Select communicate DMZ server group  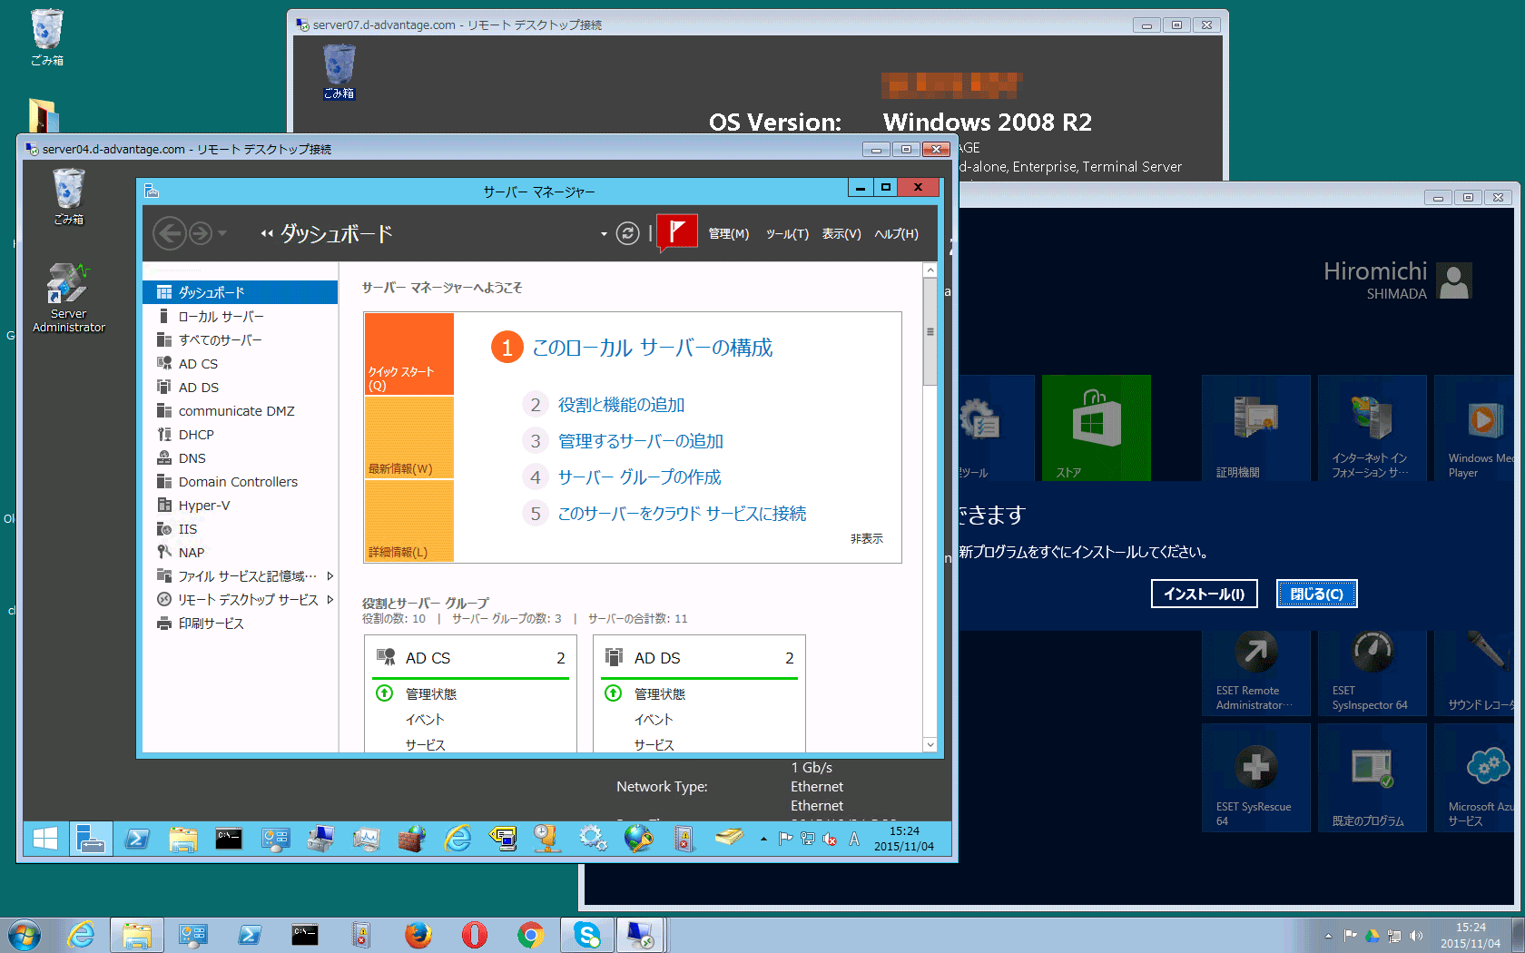coord(240,410)
